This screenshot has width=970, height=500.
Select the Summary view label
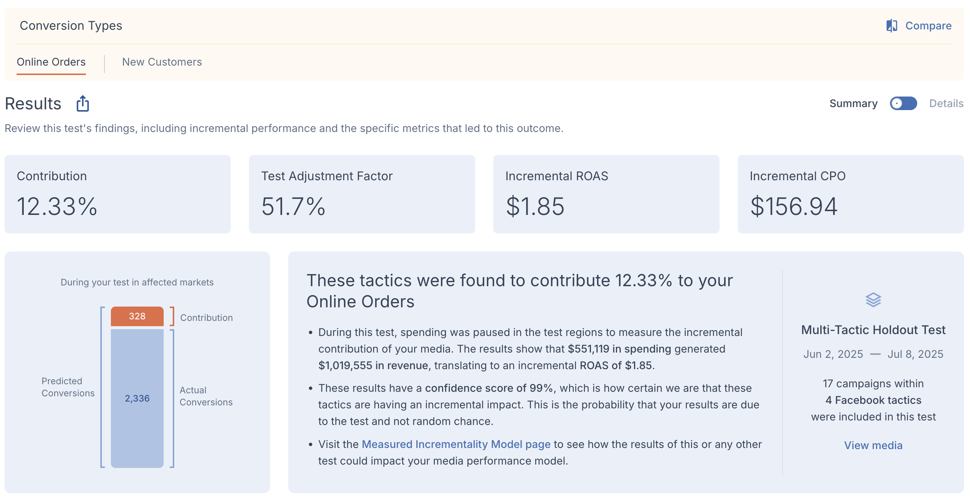pyautogui.click(x=853, y=103)
